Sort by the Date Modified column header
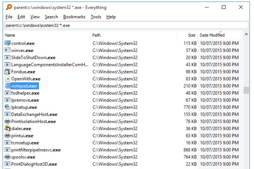The image size is (254, 169). pos(220,35)
